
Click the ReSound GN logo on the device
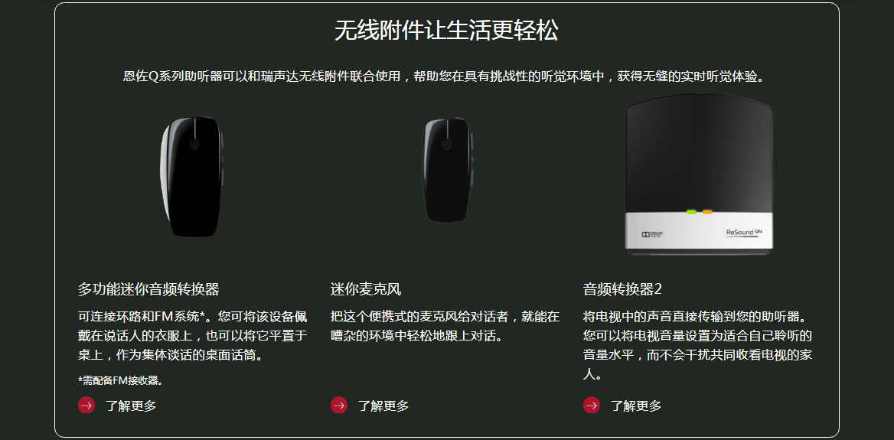744,233
